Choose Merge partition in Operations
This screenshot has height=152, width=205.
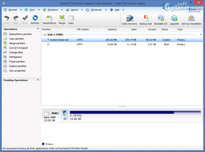pos(17,43)
